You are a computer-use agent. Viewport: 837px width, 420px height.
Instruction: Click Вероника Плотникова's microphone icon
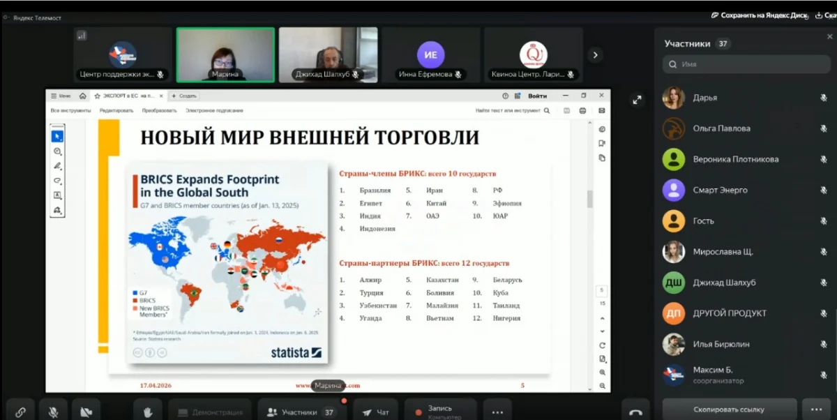click(824, 160)
